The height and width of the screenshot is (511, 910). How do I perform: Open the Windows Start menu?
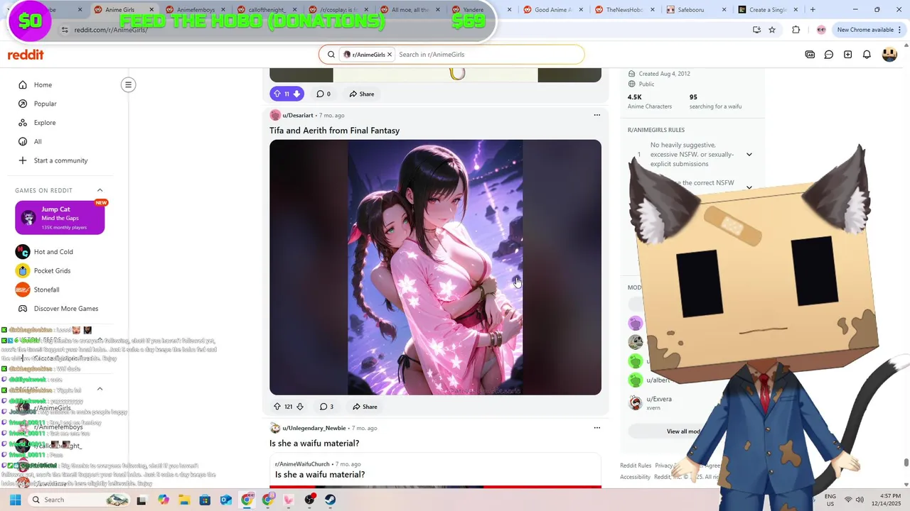click(x=15, y=500)
